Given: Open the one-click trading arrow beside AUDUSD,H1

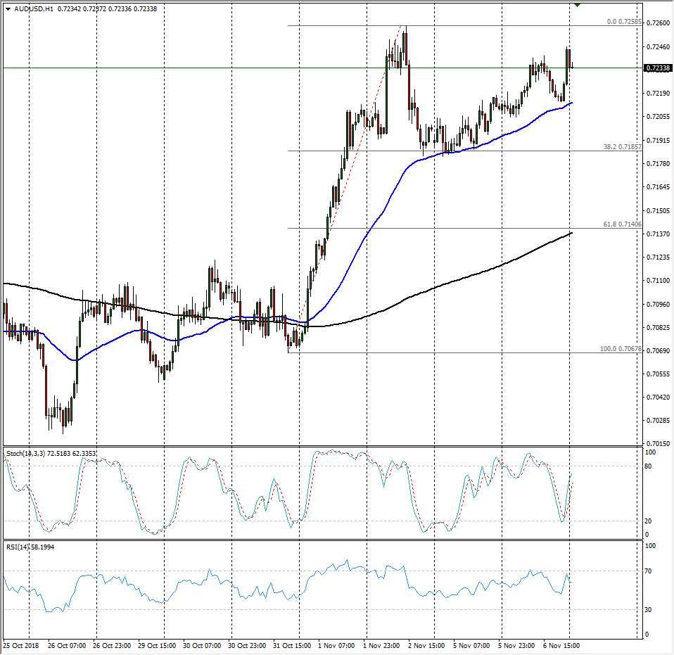Looking at the screenshot, I should pos(8,8).
